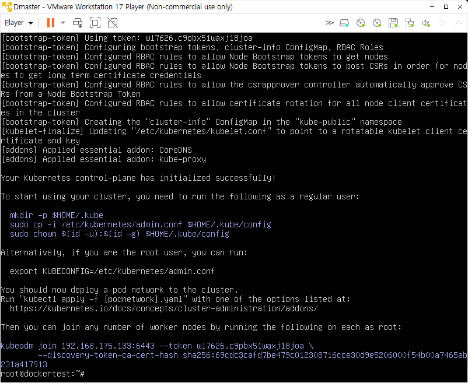Click the sound card device icon
The height and width of the screenshot is (383, 468).
(426, 23)
